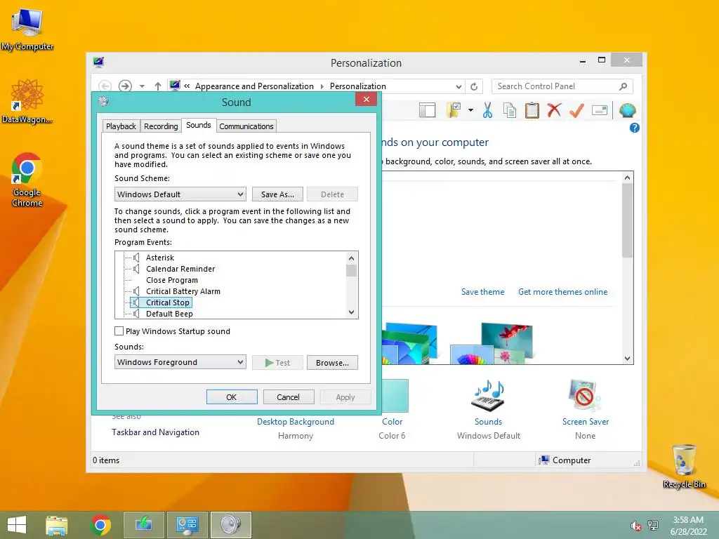719x539 pixels.
Task: Select Default Beep program event
Action: (169, 314)
